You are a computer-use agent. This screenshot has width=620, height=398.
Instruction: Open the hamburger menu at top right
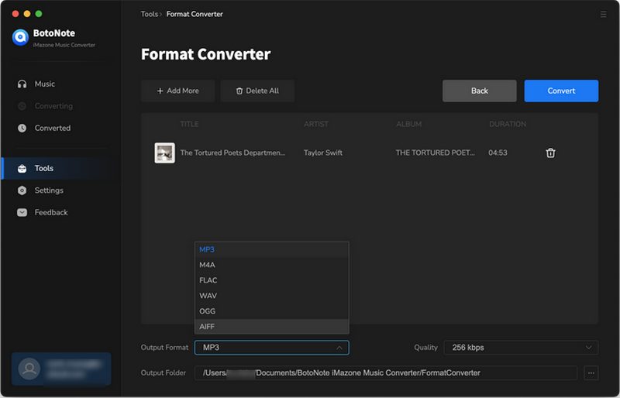[603, 14]
